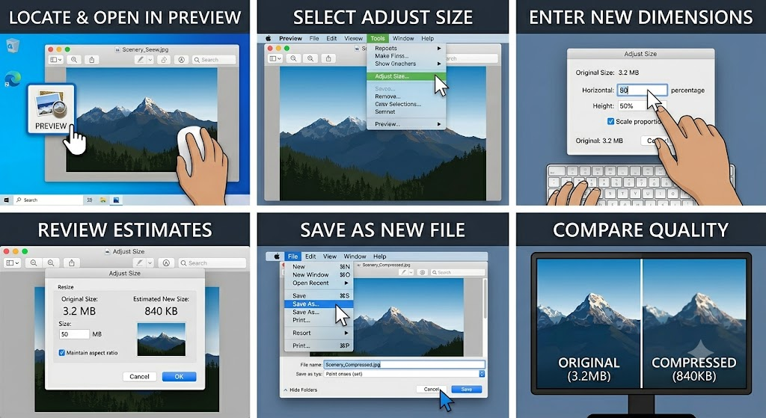The width and height of the screenshot is (766, 418).
Task: Open the sidebar view dropdown in the Select Adjust Size panel
Action: (x=275, y=58)
